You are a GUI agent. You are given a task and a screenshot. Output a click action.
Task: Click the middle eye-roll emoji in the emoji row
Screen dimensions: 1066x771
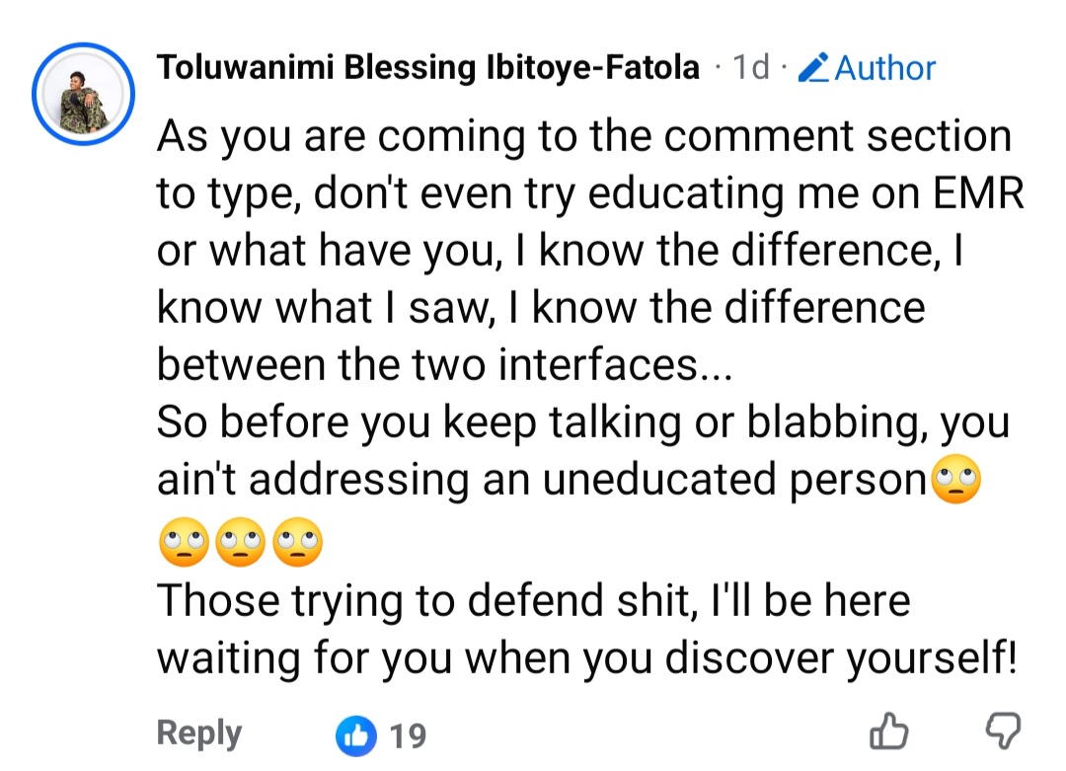(241, 542)
